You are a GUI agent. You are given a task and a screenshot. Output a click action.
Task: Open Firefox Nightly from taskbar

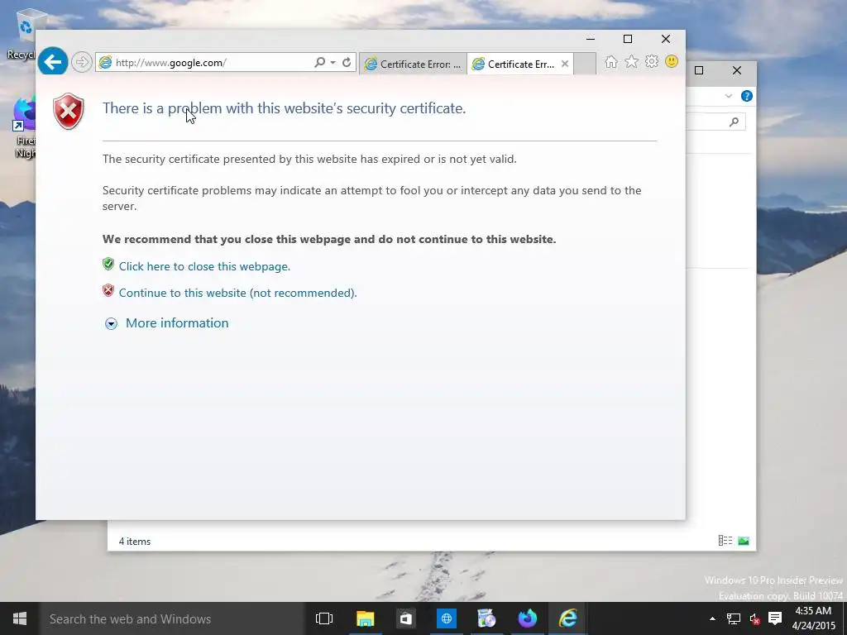527,618
